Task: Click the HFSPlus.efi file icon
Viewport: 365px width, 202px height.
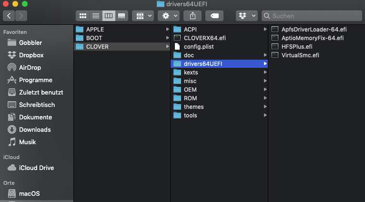Action: click(x=275, y=46)
